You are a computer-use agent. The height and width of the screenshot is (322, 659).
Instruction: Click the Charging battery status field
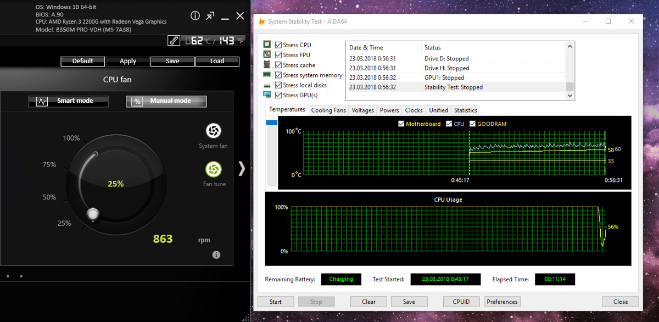point(341,279)
